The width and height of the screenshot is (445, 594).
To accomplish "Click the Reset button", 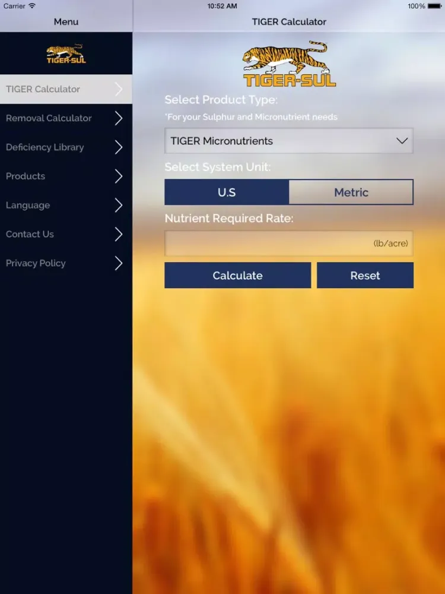I will (x=365, y=276).
